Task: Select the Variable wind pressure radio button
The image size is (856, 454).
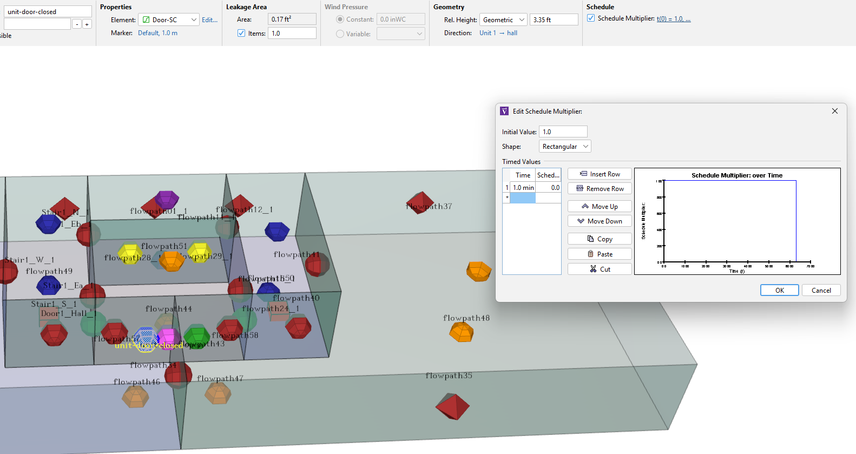Action: pos(340,34)
